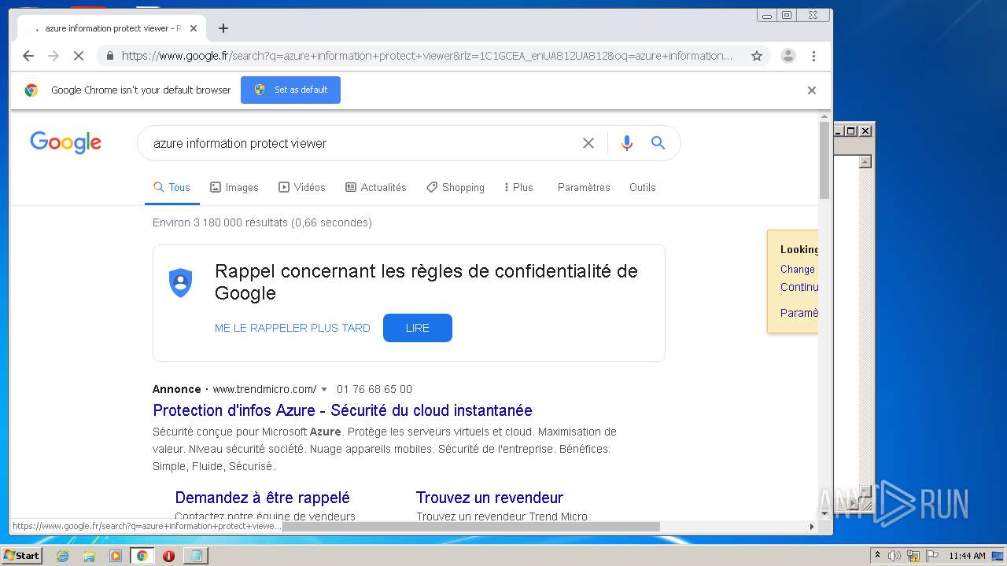Click ME LE RAPPELER PLUS TARD
This screenshot has height=566, width=1007.
tap(292, 328)
